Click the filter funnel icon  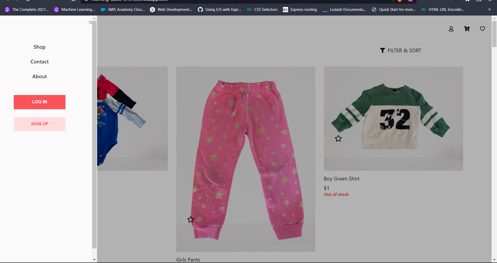[x=383, y=50]
